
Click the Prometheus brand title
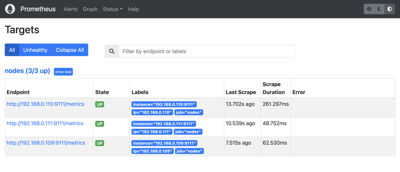(x=38, y=9)
